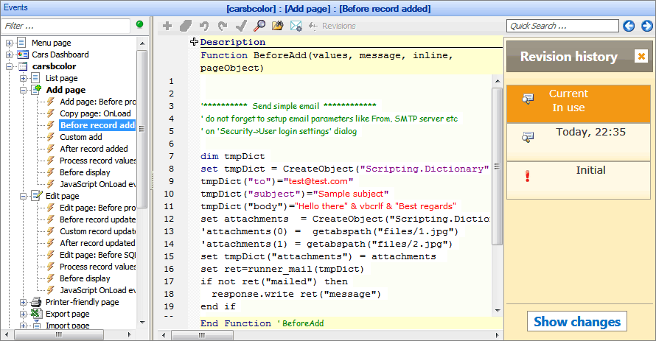Click the envelope email toolbar icon

(296, 26)
